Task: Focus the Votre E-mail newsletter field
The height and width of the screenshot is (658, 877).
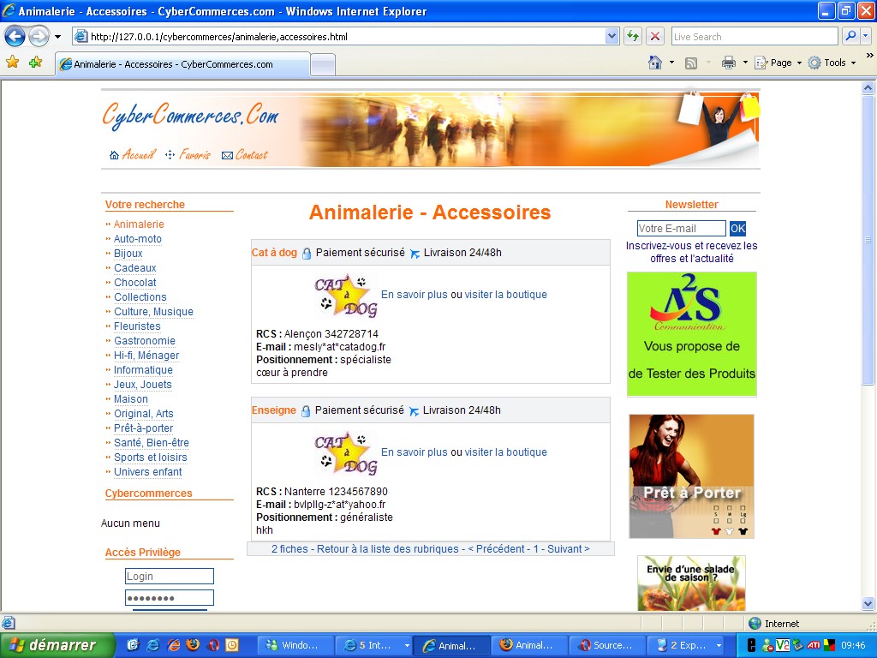Action: point(681,228)
